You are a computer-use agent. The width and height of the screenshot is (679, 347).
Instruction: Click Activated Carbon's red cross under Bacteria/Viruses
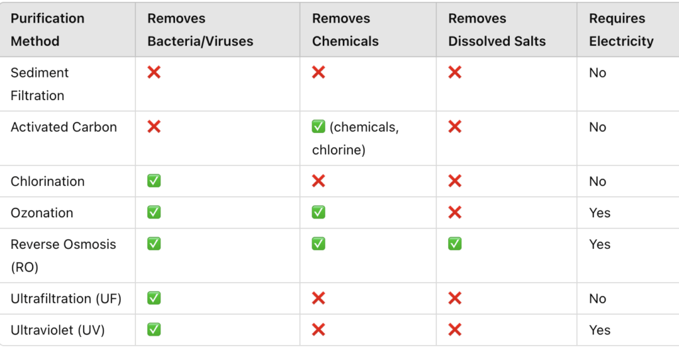154,126
